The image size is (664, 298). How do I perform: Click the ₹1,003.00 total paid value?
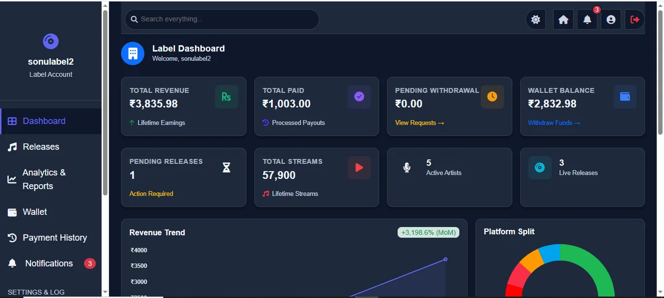(x=286, y=104)
